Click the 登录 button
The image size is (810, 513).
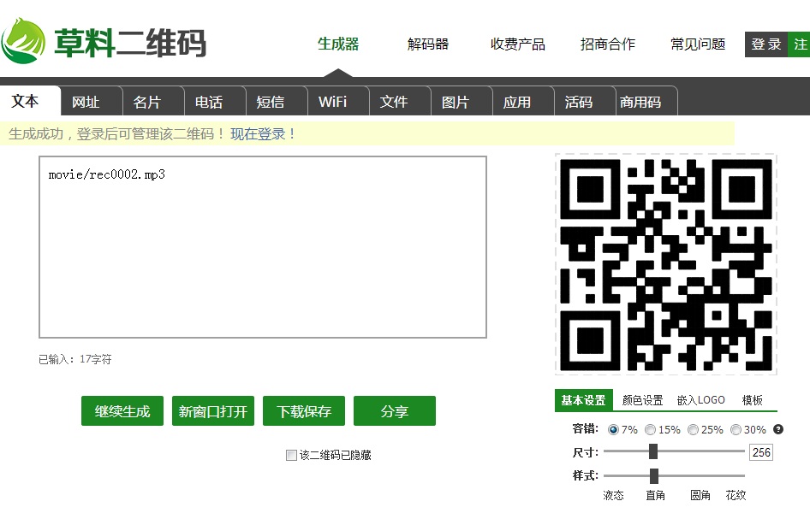pyautogui.click(x=766, y=44)
